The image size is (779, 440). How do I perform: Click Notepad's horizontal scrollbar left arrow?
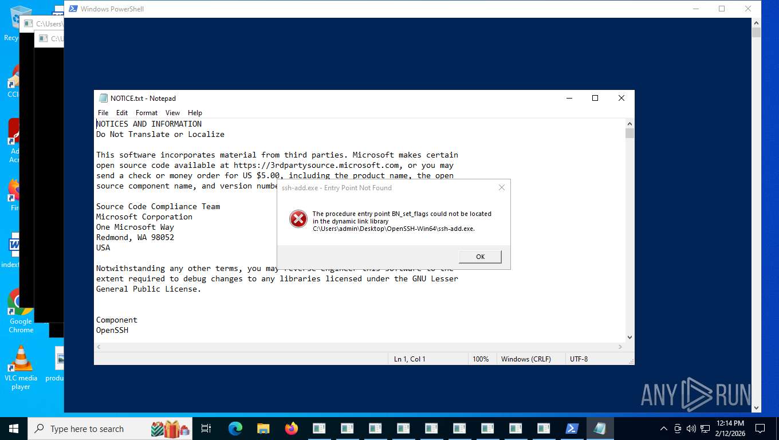coord(99,347)
